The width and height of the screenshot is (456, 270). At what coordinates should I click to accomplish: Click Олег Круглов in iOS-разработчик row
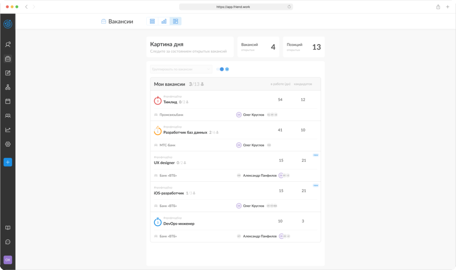click(253, 206)
